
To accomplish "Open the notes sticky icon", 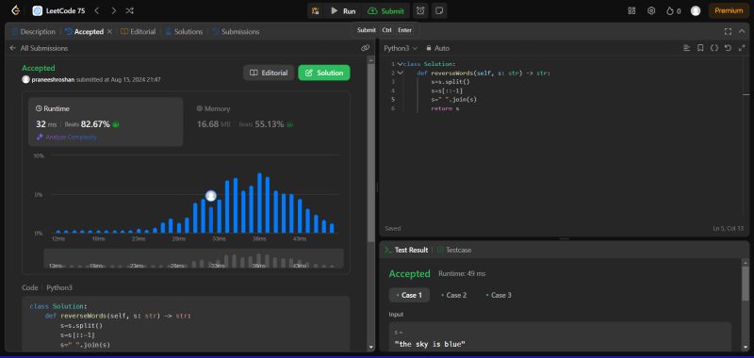I will [x=438, y=10].
